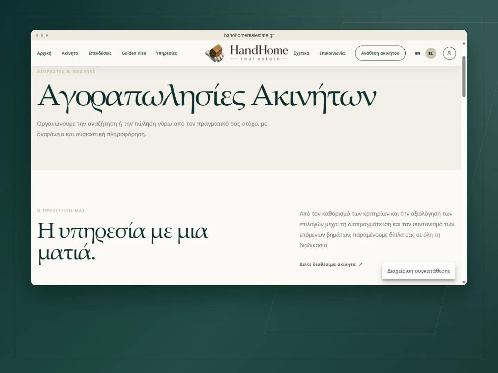This screenshot has height=373, width=498.
Task: Open Επενδύσεις in the navigation
Action: tap(100, 53)
